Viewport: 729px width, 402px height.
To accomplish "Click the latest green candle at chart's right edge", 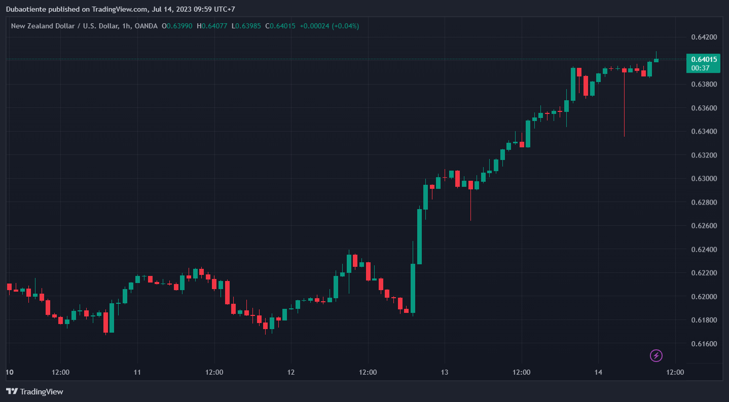I will [656, 60].
